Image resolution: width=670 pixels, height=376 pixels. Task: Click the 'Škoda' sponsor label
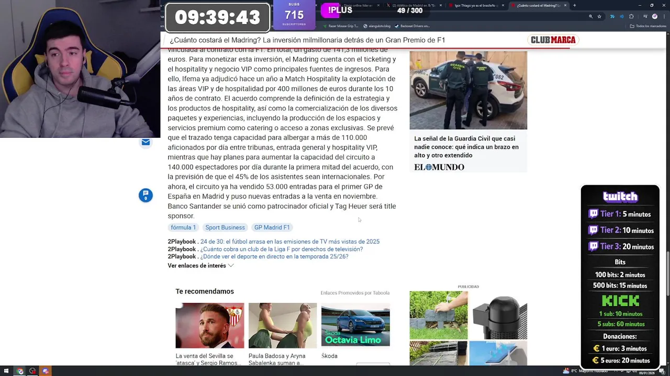(x=329, y=356)
